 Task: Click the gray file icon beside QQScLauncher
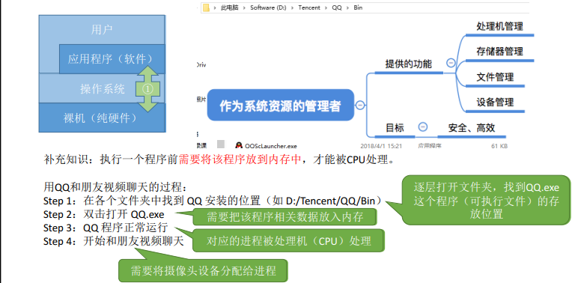[x=220, y=144]
